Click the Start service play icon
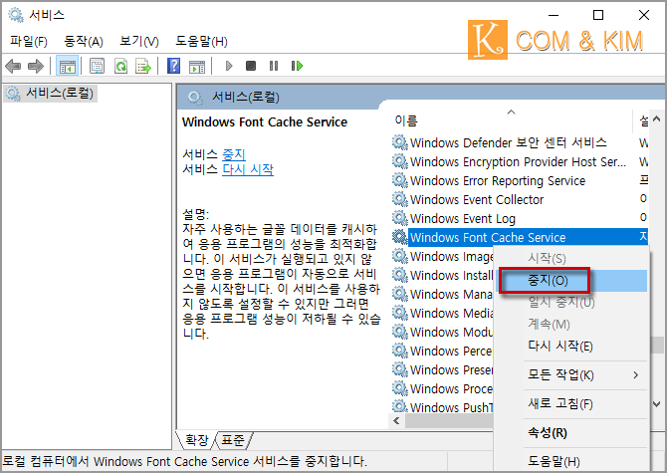Image resolution: width=667 pixels, height=473 pixels. click(229, 66)
